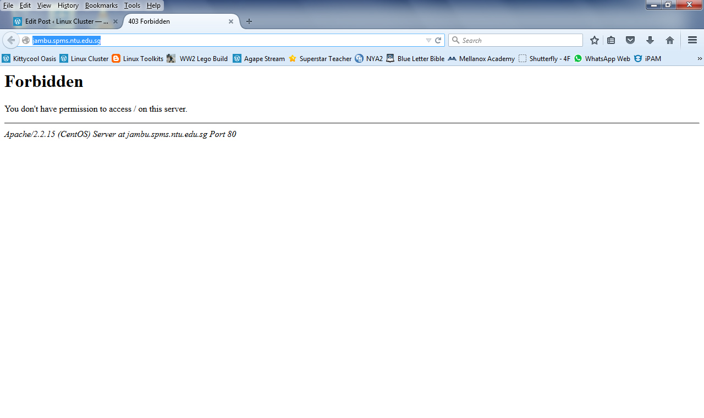Open the Mellanox Academy bookmark

482,59
